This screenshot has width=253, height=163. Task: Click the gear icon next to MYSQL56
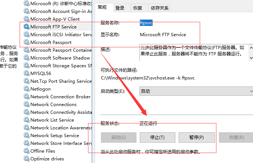click(x=26, y=73)
